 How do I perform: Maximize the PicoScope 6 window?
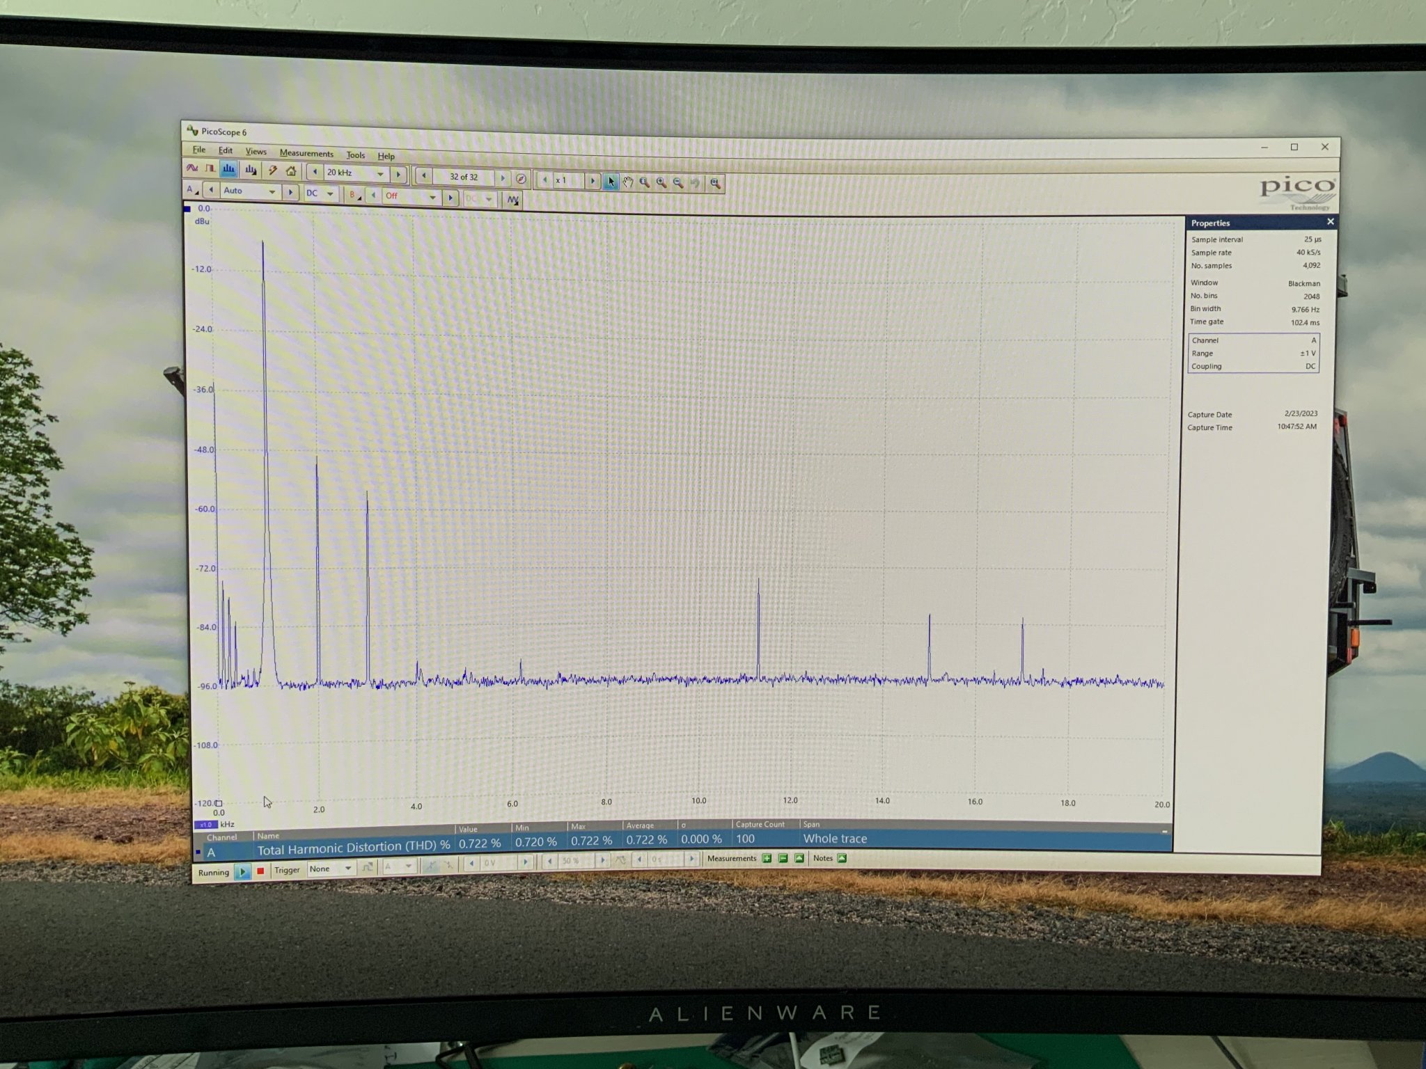(x=1294, y=147)
